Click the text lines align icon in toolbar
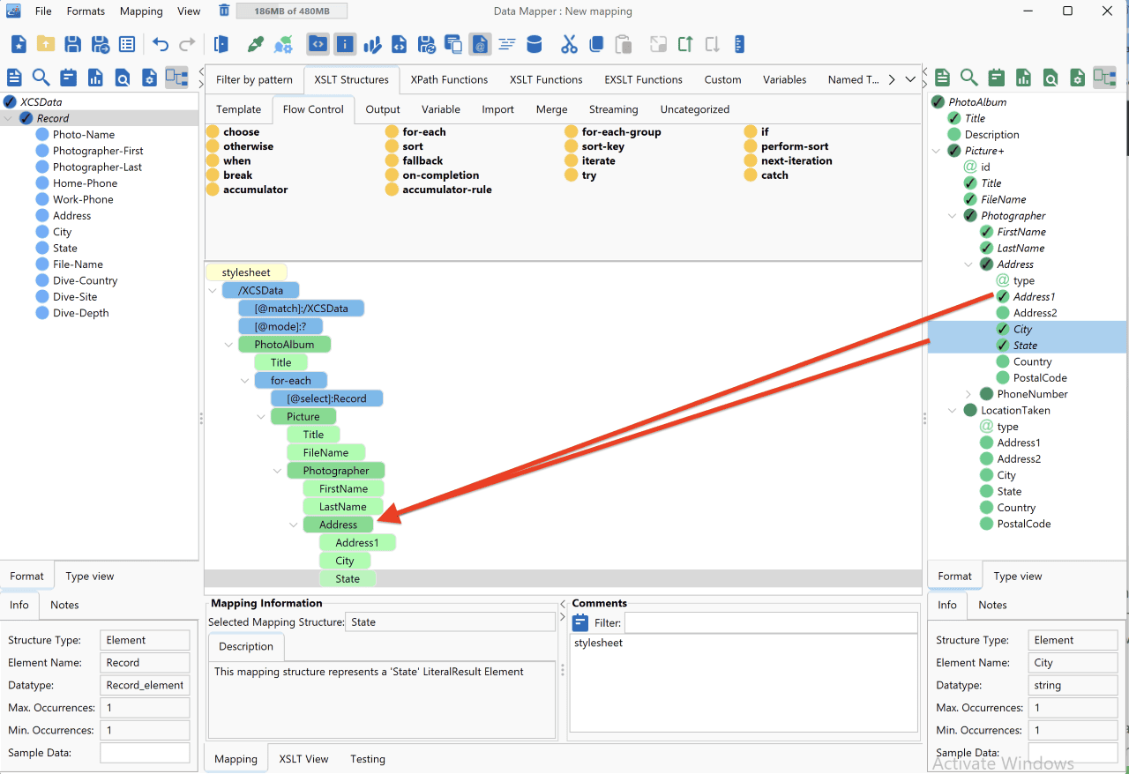Viewport: 1129px width, 774px height. 506,44
